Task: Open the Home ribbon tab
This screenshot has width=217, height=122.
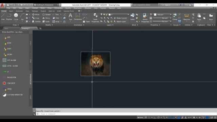Action: [x=4, y=11]
